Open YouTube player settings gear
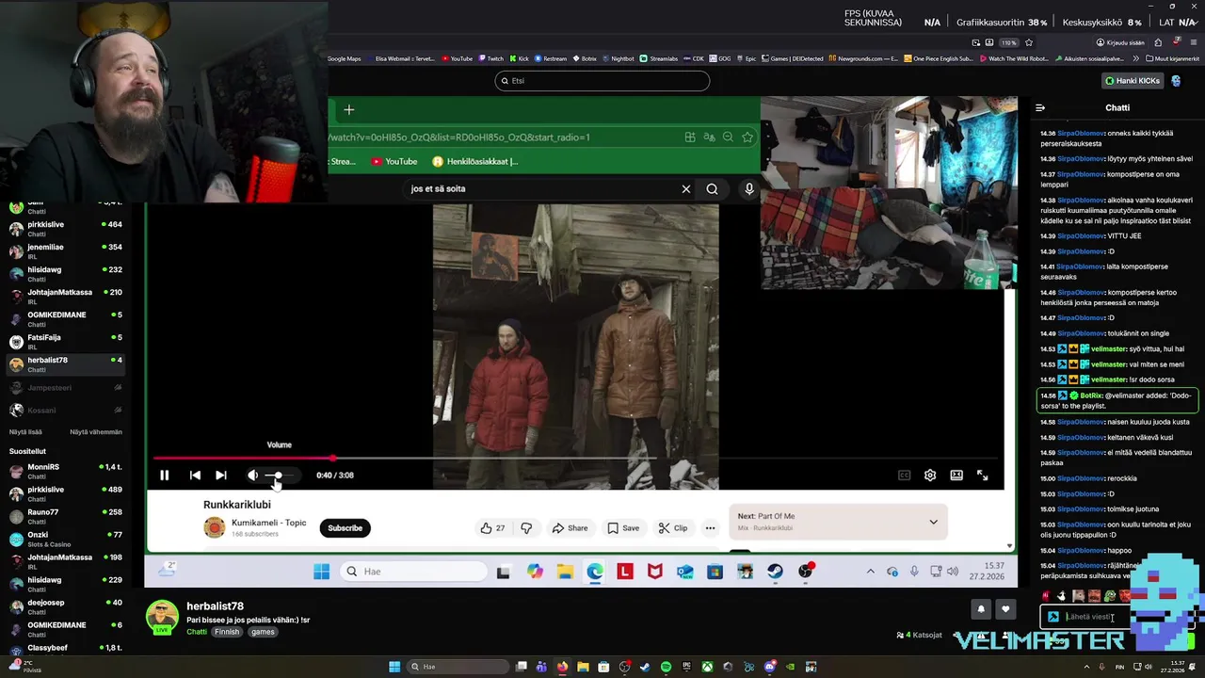Viewport: 1205px width, 678px height. coord(930,476)
